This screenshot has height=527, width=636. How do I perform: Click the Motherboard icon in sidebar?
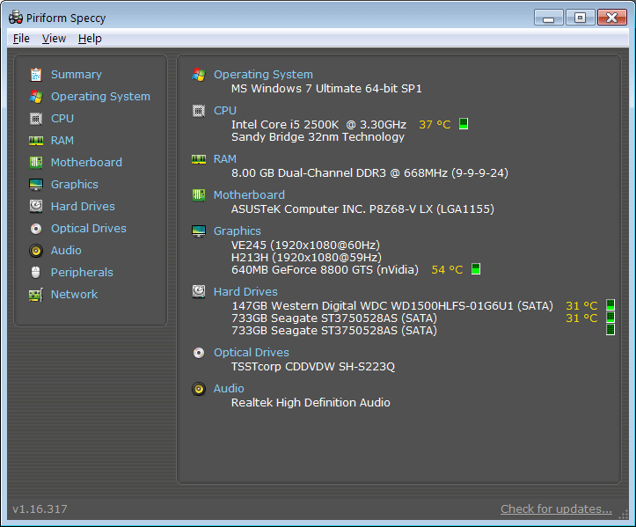(x=36, y=162)
